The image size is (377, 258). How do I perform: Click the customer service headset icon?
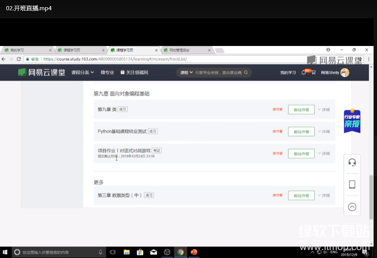point(352,163)
